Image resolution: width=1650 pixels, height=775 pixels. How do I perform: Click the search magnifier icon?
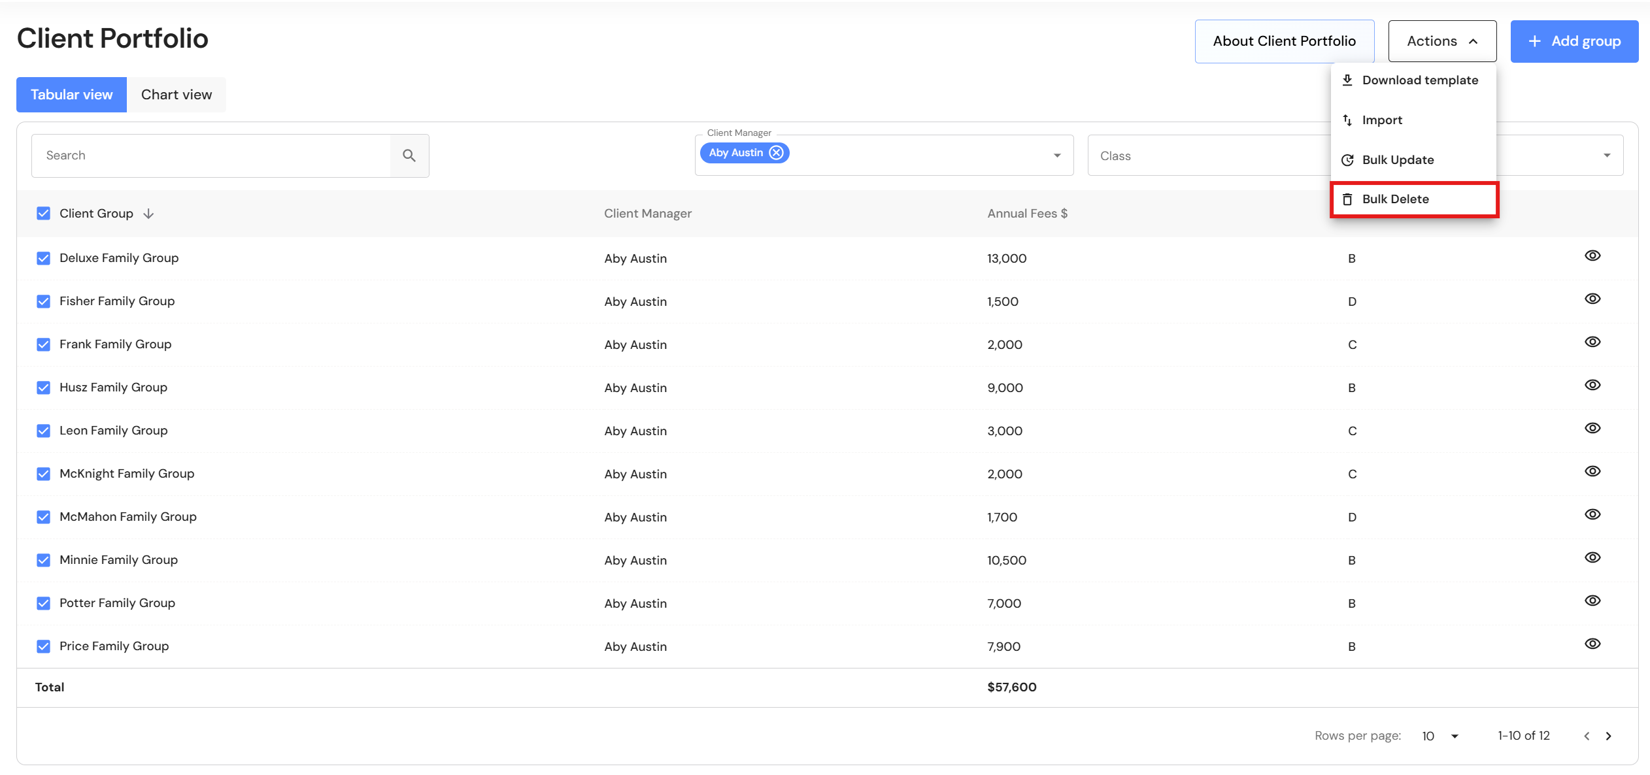click(x=409, y=156)
